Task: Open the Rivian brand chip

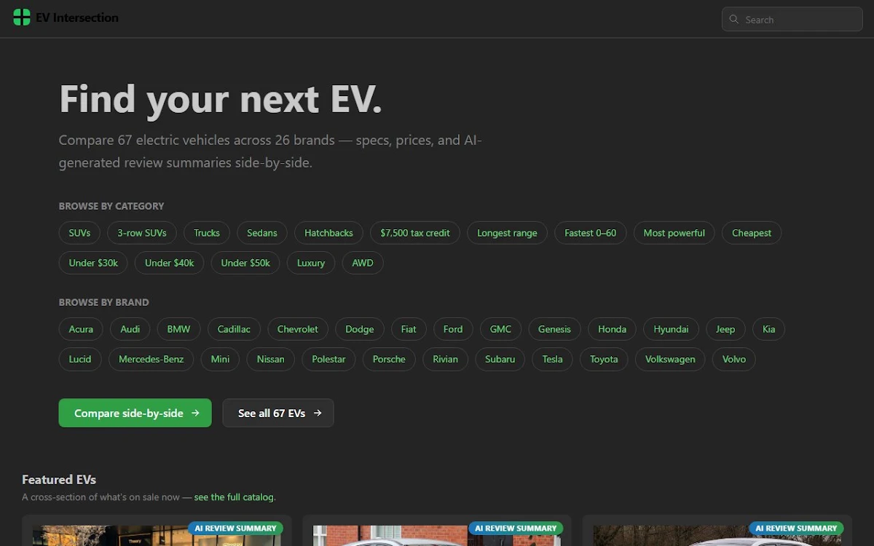Action: pyautogui.click(x=445, y=359)
